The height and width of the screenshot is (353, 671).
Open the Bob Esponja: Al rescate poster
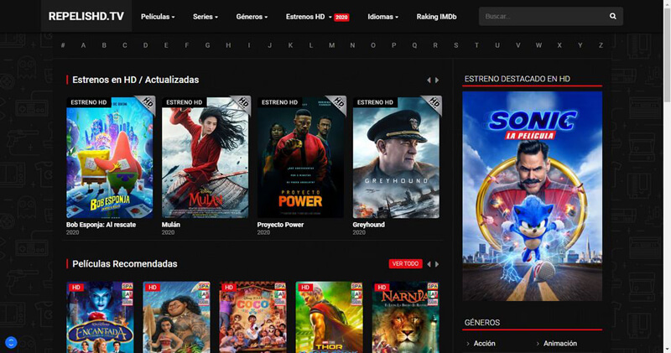110,158
